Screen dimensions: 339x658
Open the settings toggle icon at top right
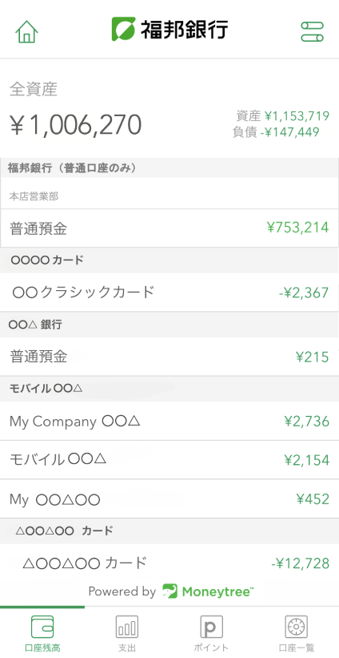[x=312, y=31]
